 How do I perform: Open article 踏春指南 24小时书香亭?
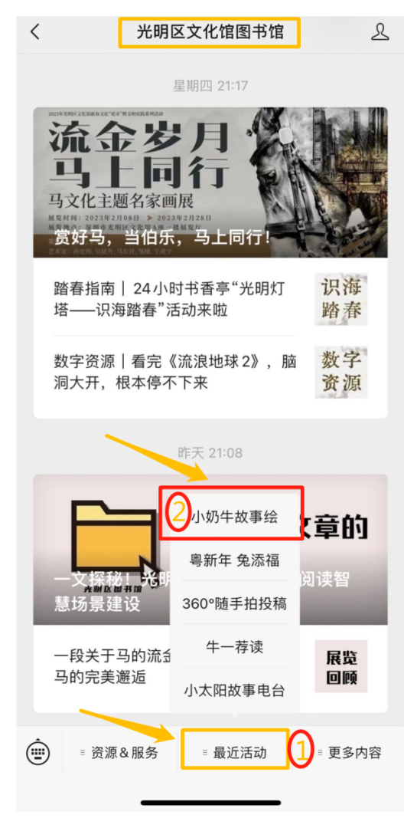point(173,299)
